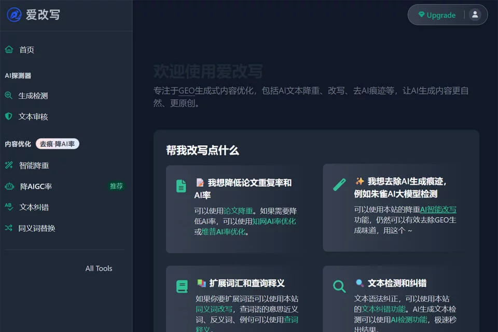Follow the 知网AI率优化 link

[x=274, y=222]
